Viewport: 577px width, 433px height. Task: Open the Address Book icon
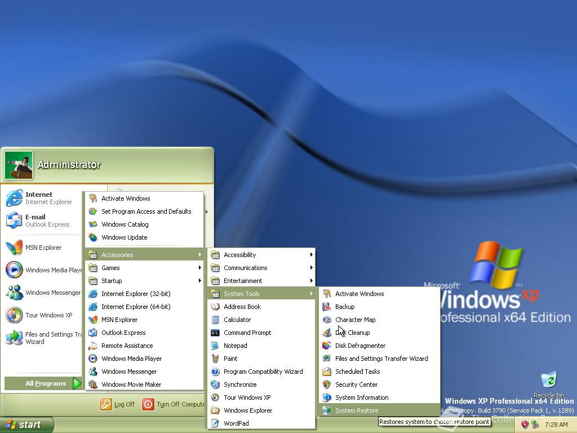(215, 306)
